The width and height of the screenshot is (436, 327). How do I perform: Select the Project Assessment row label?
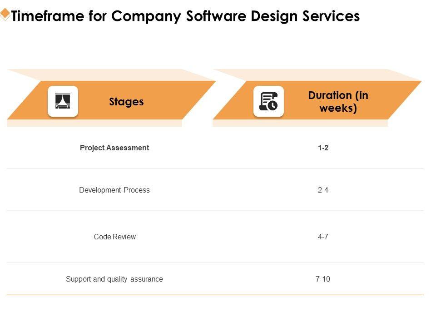[x=114, y=148]
